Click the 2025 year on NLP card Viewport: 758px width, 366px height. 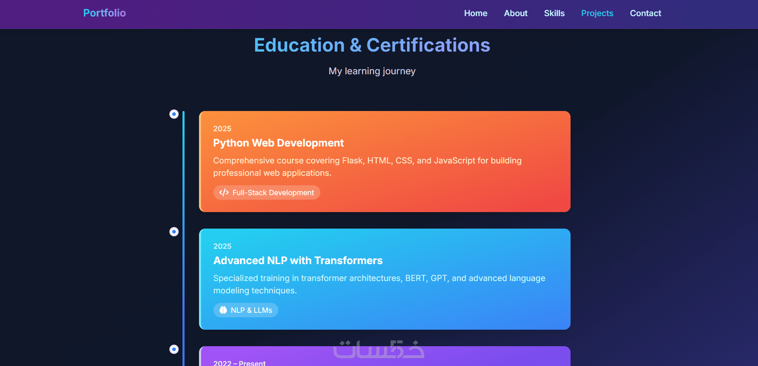(222, 246)
